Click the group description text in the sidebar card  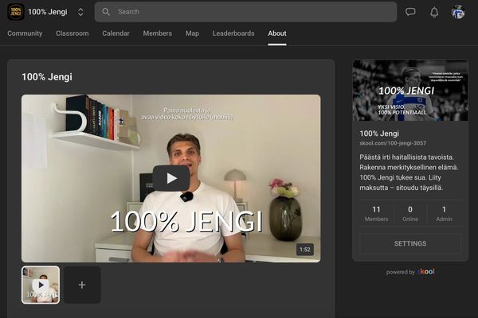409,173
